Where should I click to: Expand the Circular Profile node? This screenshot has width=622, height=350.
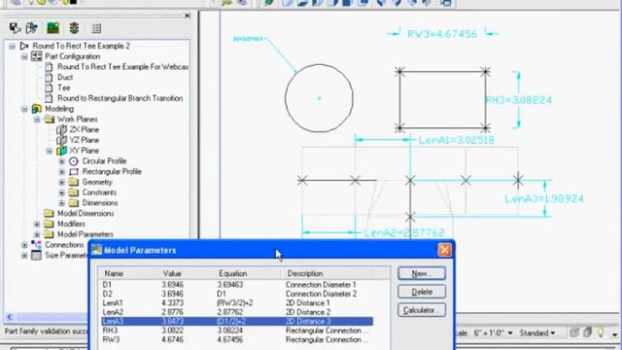pyautogui.click(x=61, y=161)
